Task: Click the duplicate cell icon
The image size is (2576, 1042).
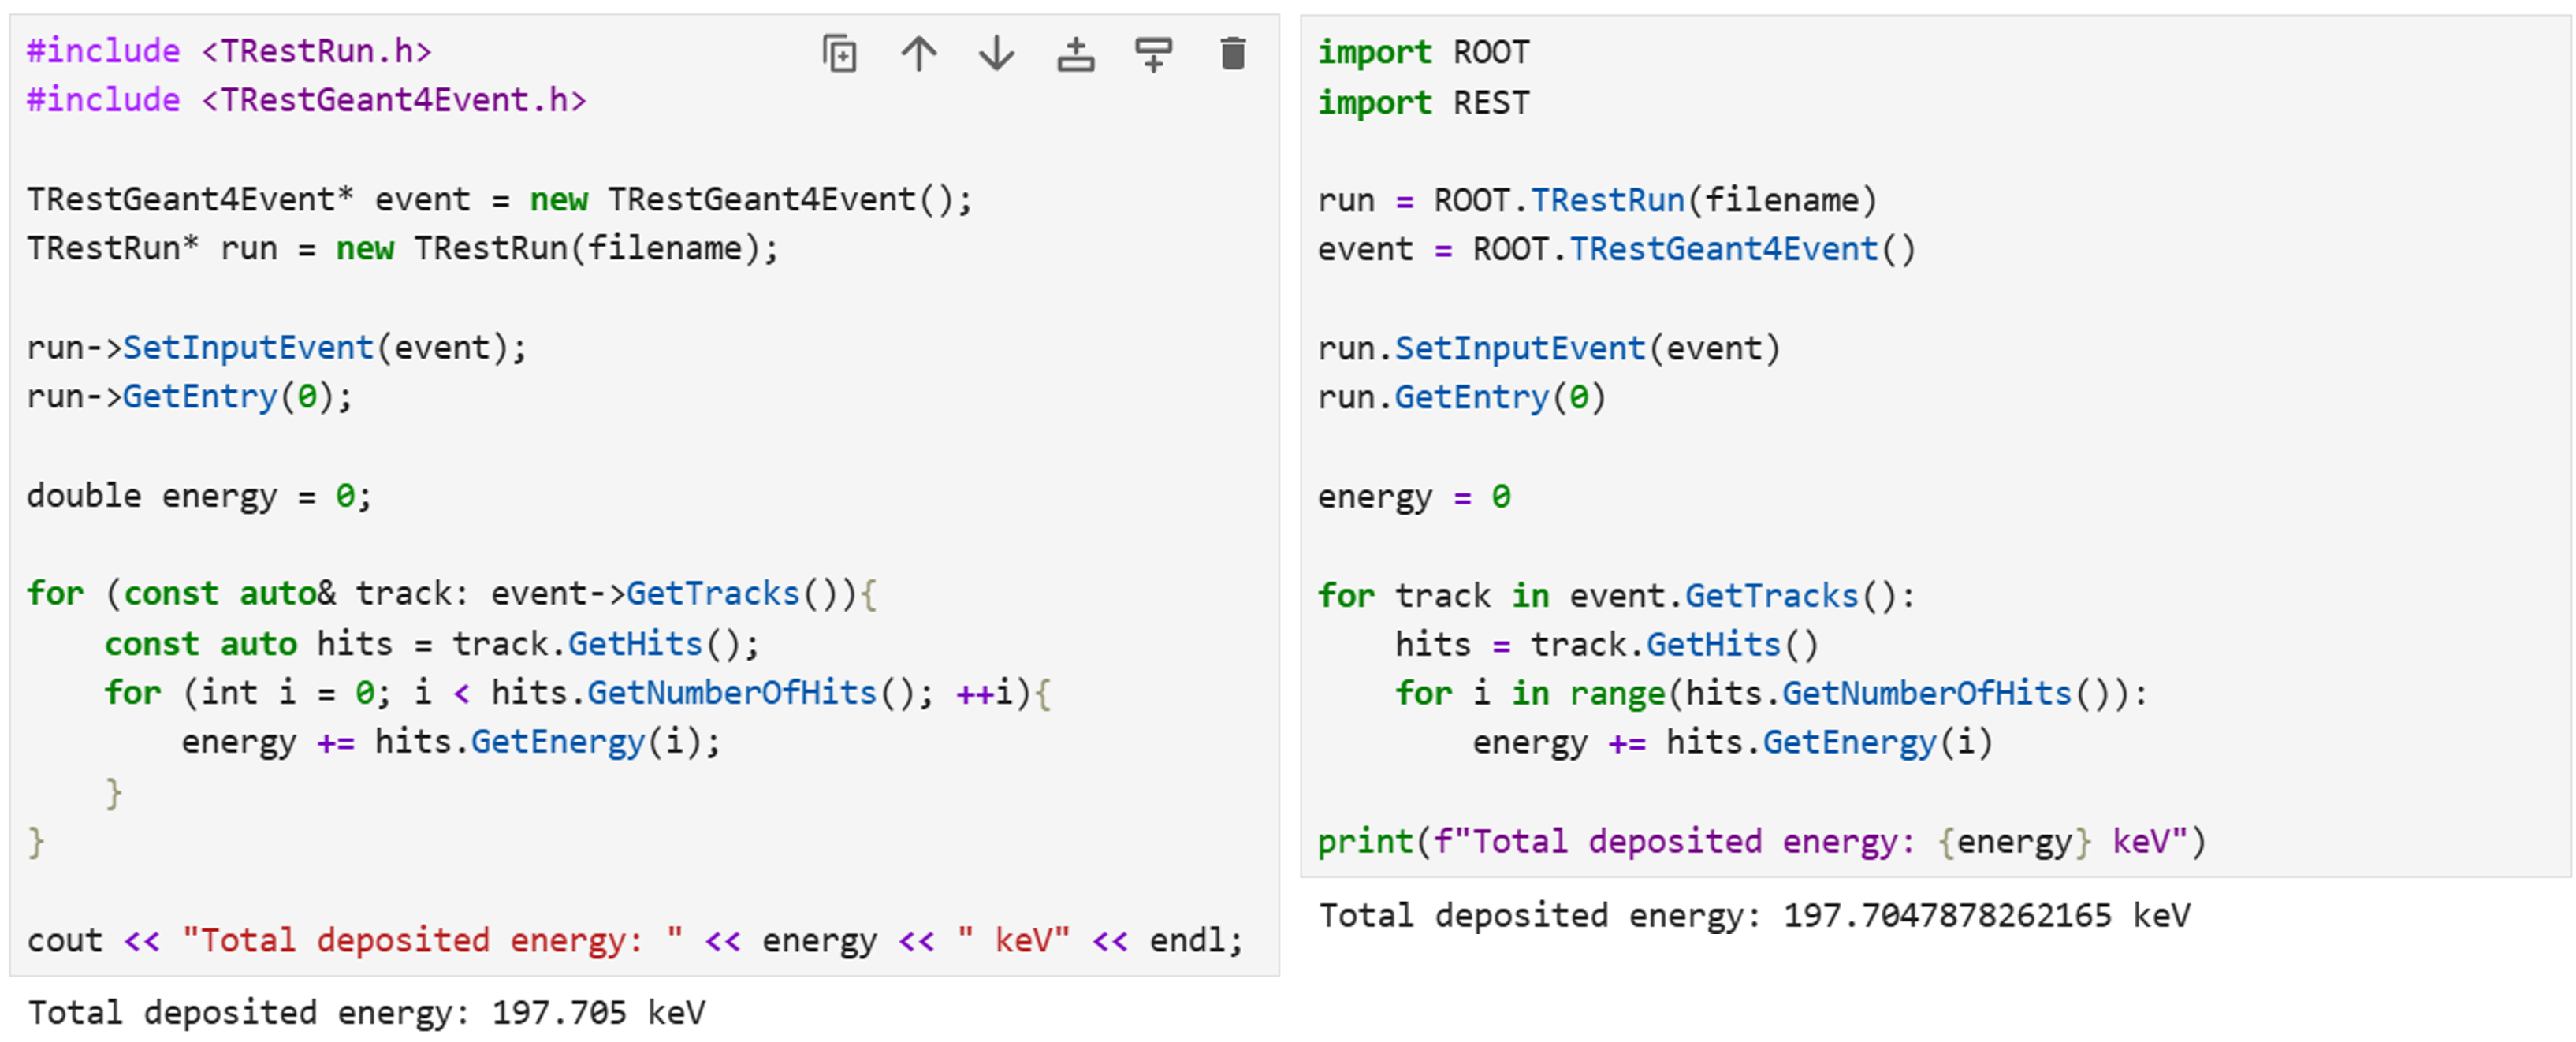Action: click(x=839, y=54)
